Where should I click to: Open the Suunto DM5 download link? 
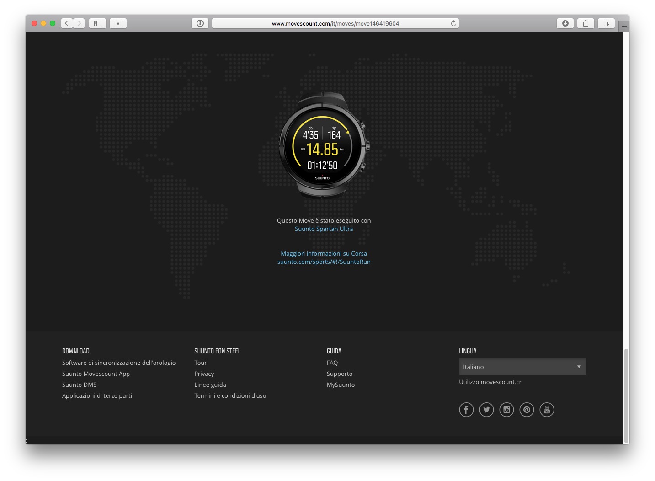80,385
